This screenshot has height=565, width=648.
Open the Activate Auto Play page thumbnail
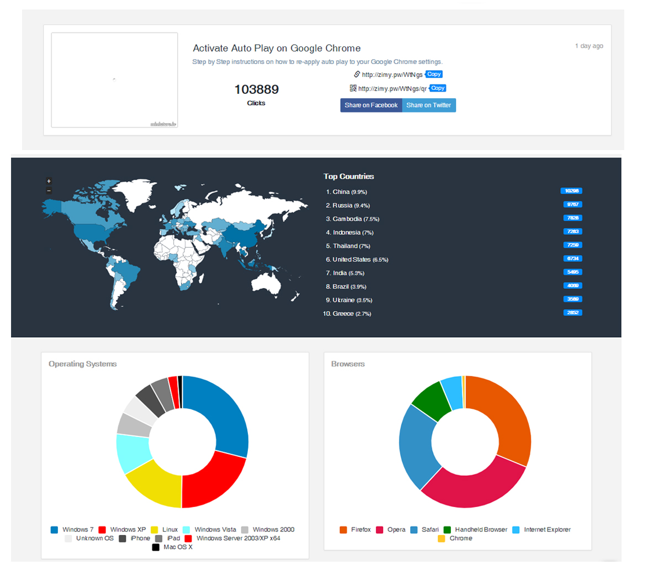click(114, 80)
